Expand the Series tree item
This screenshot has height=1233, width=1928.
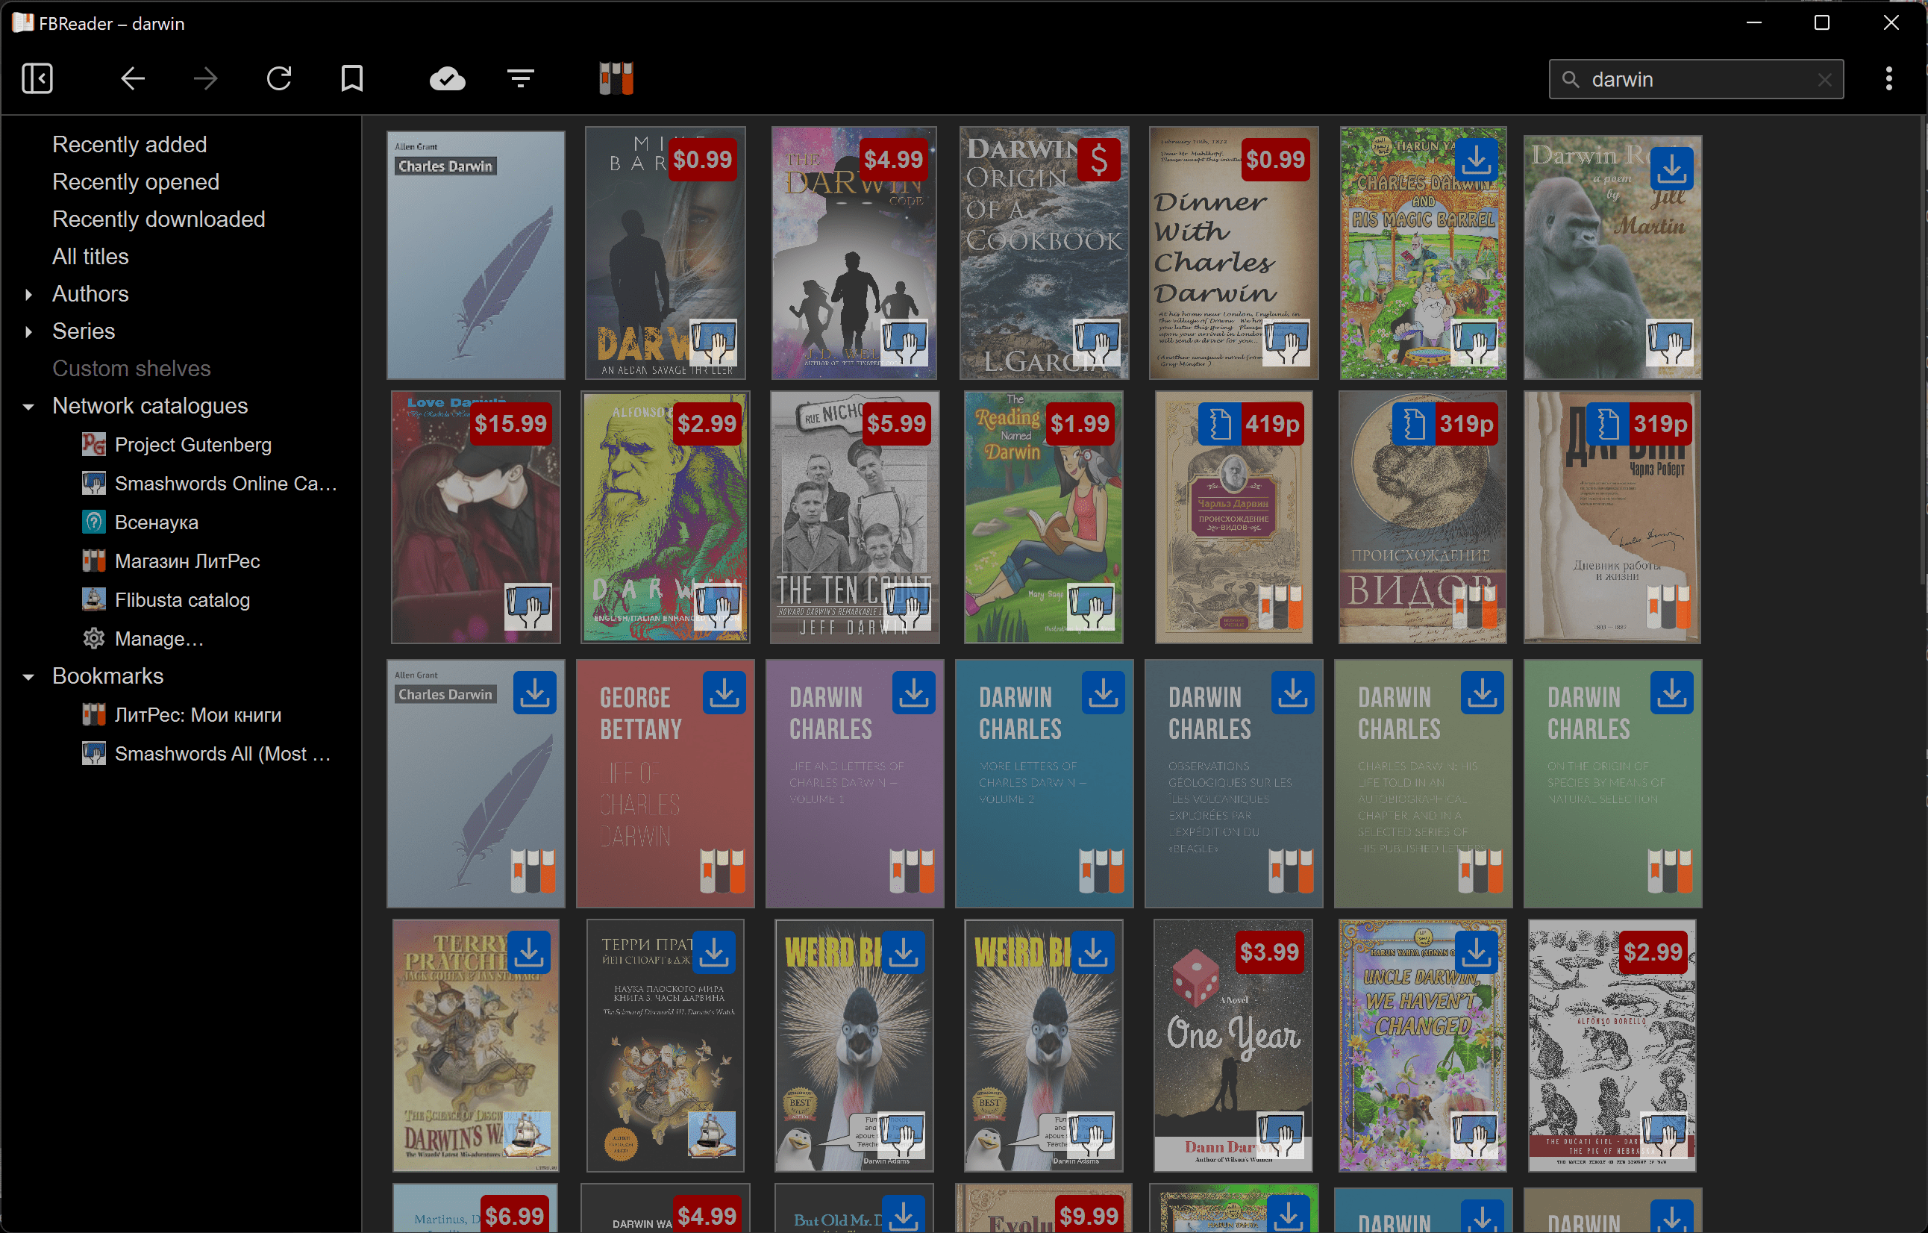click(x=29, y=331)
